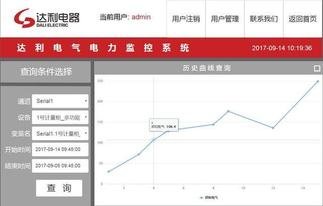This screenshot has width=323, height=206.
Task: Click the admin username link
Action: (x=141, y=17)
